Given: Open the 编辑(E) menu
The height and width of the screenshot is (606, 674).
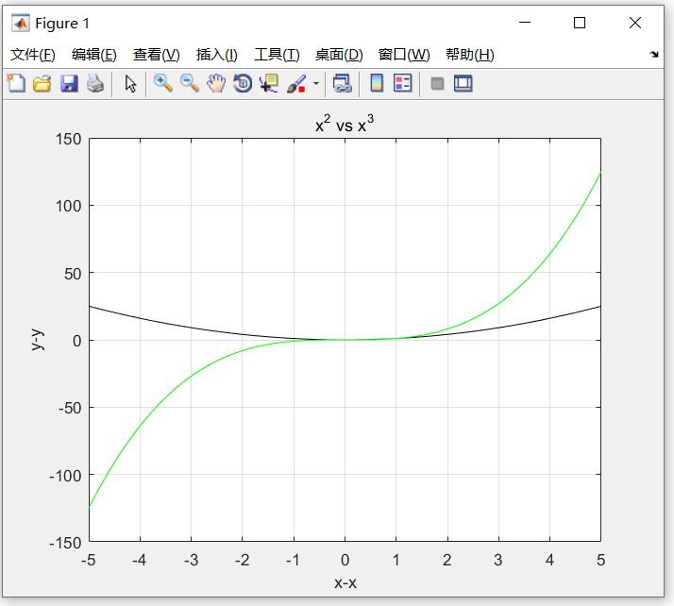Looking at the screenshot, I should (x=94, y=55).
